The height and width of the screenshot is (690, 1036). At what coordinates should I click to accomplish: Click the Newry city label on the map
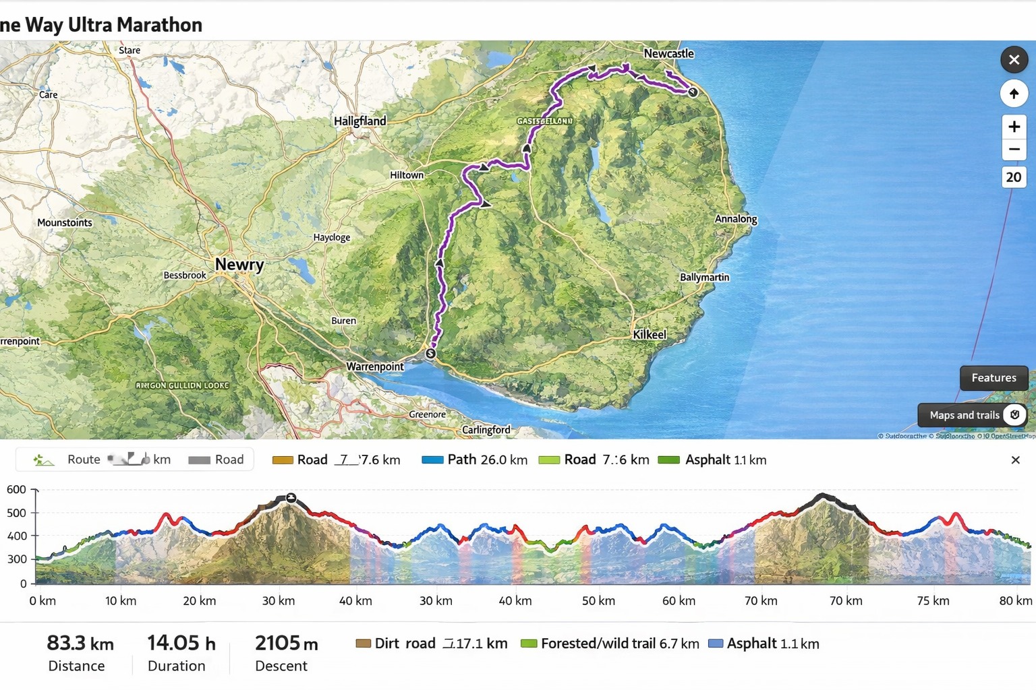pyautogui.click(x=239, y=265)
